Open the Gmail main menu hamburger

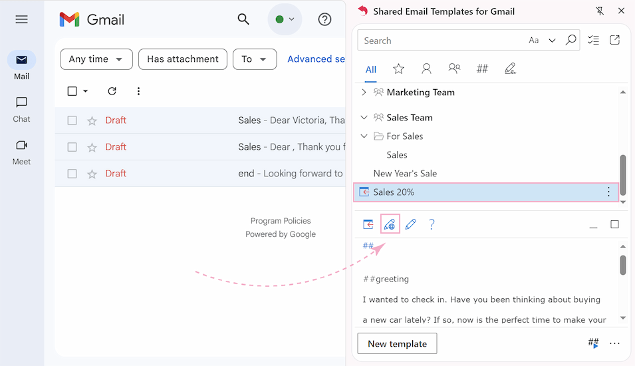[21, 19]
